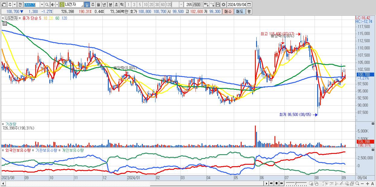376x187 pixels.
Task: Click the grid table icon under LG전자 legend
Action: (5, 23)
